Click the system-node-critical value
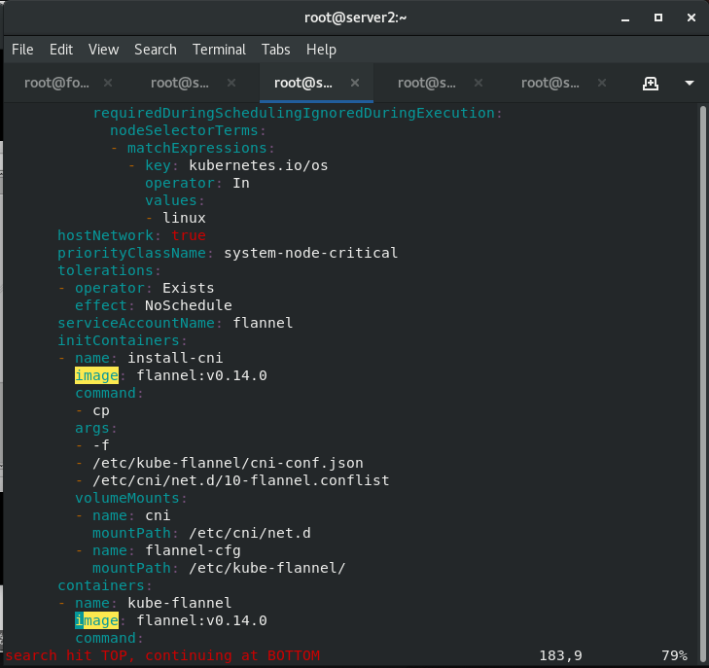Viewport: 709px width, 668px height. pyautogui.click(x=310, y=253)
